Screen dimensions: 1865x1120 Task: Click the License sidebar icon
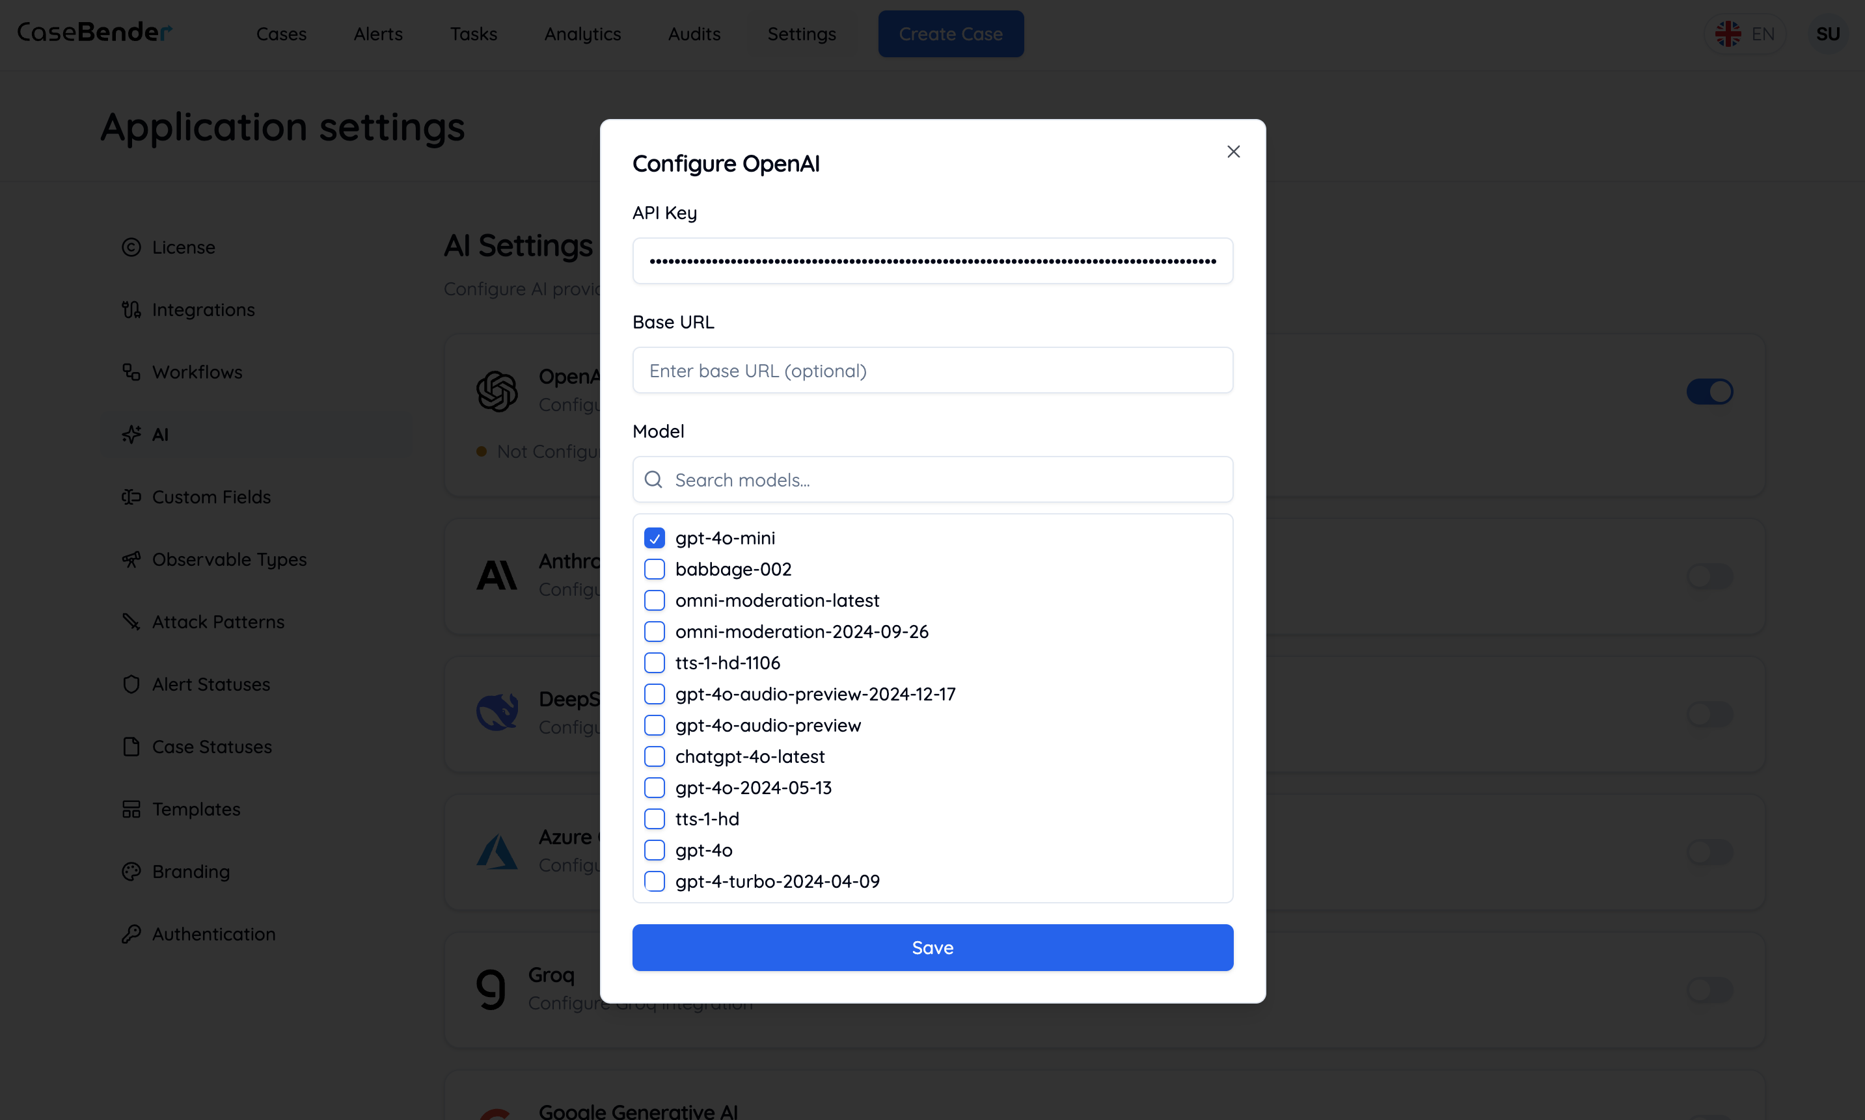131,248
